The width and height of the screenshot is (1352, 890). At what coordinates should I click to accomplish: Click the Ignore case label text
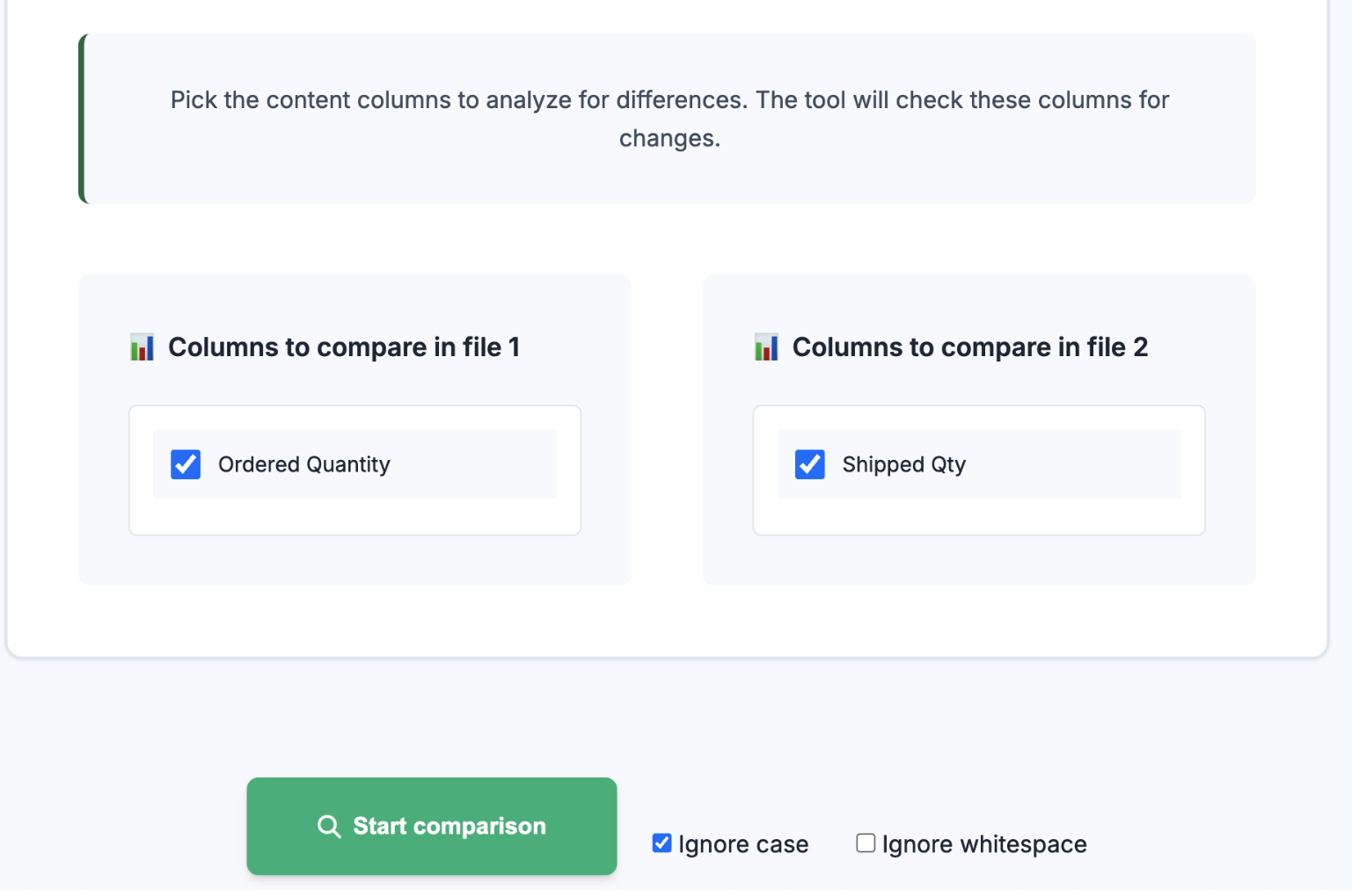click(743, 844)
